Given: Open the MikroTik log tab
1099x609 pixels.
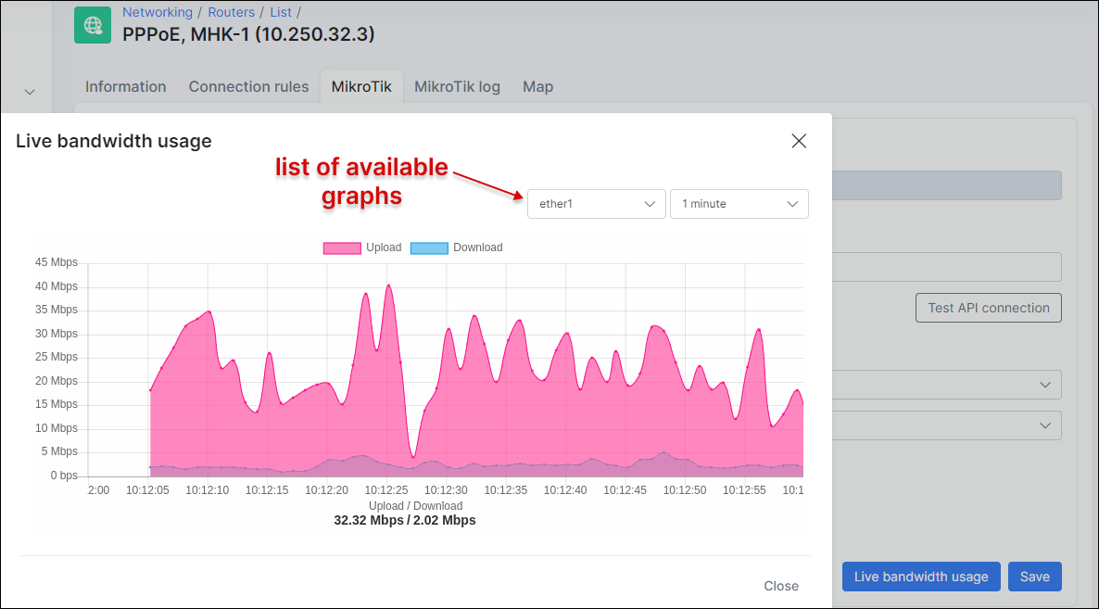Looking at the screenshot, I should point(457,87).
